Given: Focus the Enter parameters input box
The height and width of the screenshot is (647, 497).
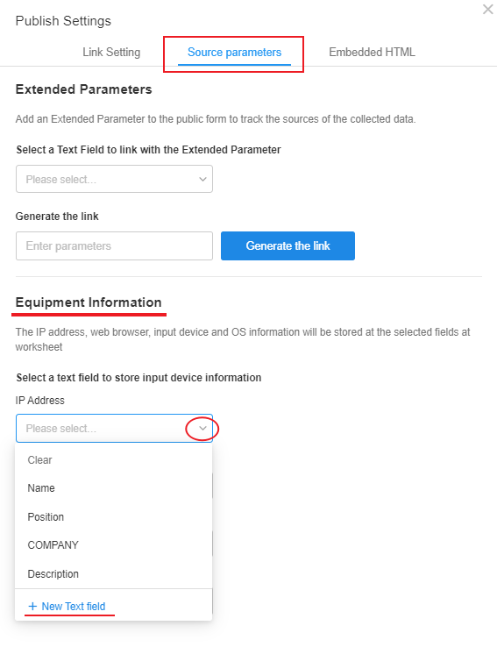Looking at the screenshot, I should [x=114, y=246].
